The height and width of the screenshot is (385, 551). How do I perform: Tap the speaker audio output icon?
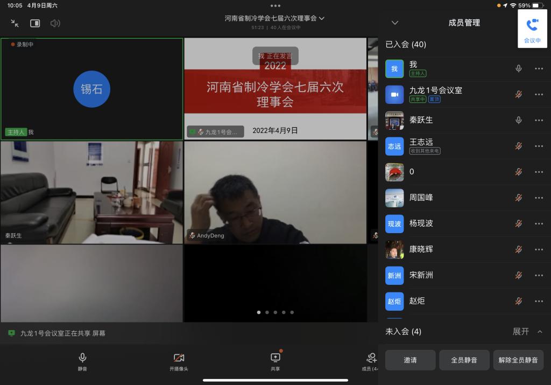55,23
